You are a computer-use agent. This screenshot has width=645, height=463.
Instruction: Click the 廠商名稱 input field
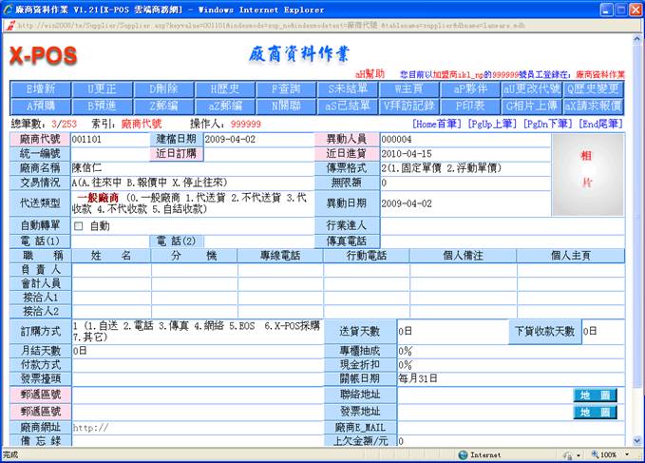tap(190, 168)
